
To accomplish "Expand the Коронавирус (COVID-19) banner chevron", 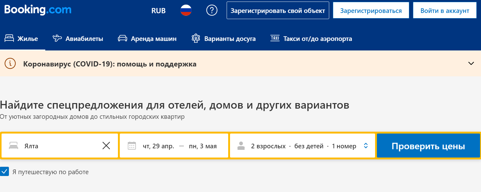I will (471, 63).
